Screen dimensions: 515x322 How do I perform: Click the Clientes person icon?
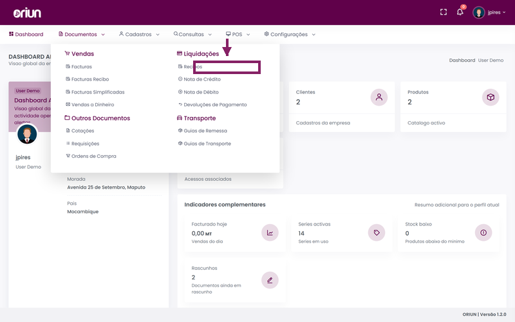coord(379,97)
